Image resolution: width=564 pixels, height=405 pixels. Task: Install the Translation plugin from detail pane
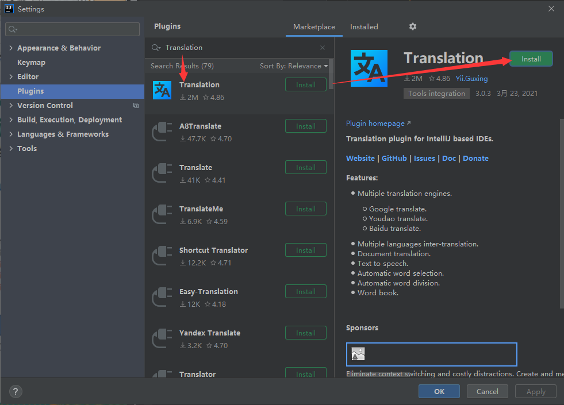pos(531,59)
